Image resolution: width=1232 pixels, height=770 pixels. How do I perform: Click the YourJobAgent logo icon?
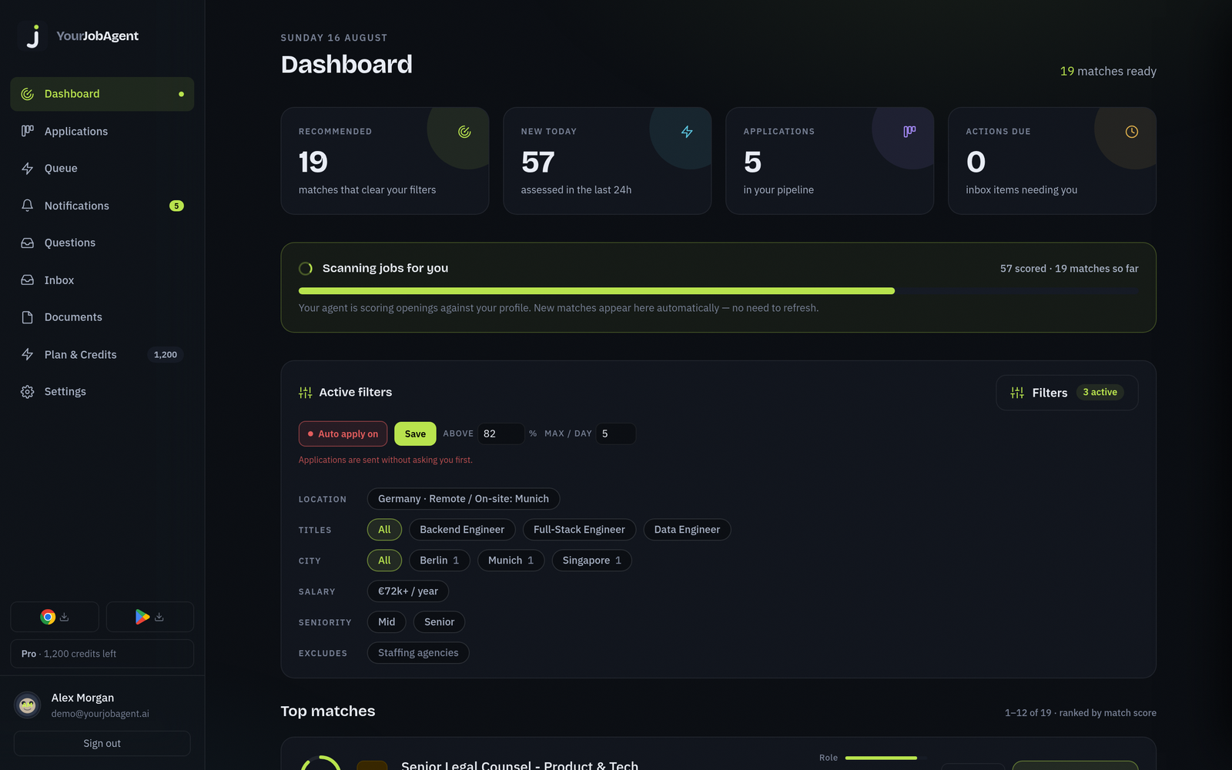coord(32,36)
